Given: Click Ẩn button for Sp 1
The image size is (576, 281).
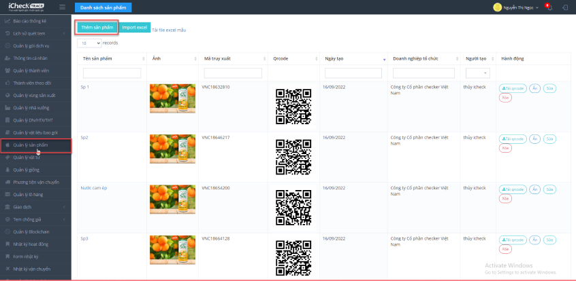Looking at the screenshot, I should click(x=535, y=88).
